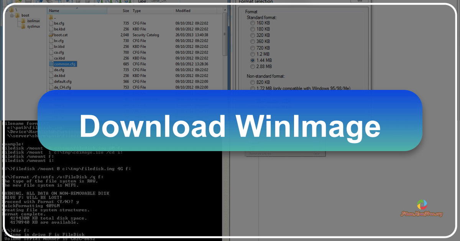Select the br.cfg file icon
460x241 pixels.
pos(51,41)
